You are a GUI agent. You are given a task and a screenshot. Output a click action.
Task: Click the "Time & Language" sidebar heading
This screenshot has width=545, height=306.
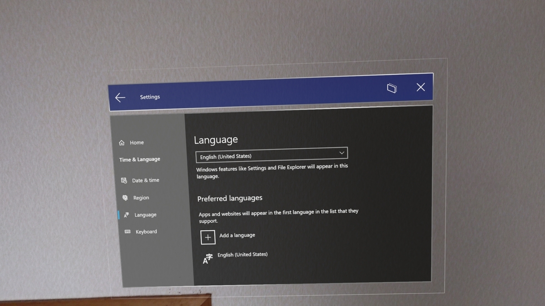click(139, 160)
